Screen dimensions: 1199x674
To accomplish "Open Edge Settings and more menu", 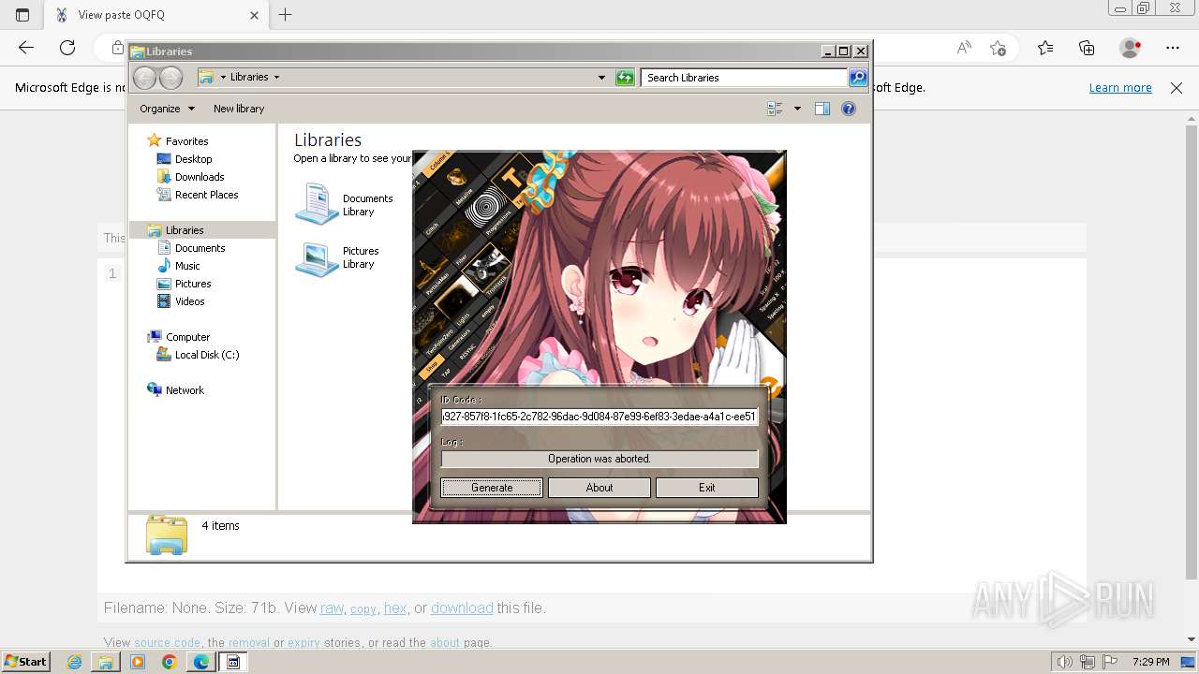I will pyautogui.click(x=1173, y=48).
